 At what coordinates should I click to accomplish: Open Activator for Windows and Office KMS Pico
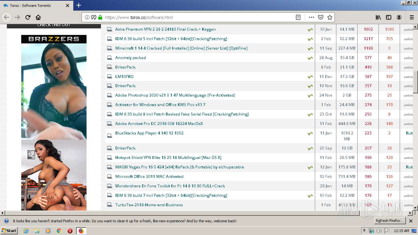160,105
